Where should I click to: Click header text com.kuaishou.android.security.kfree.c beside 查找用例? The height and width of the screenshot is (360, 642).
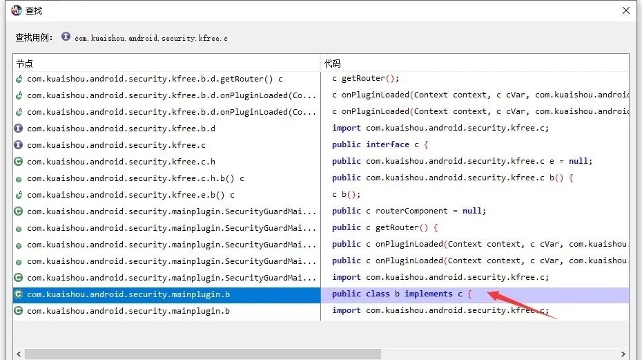[x=151, y=38]
